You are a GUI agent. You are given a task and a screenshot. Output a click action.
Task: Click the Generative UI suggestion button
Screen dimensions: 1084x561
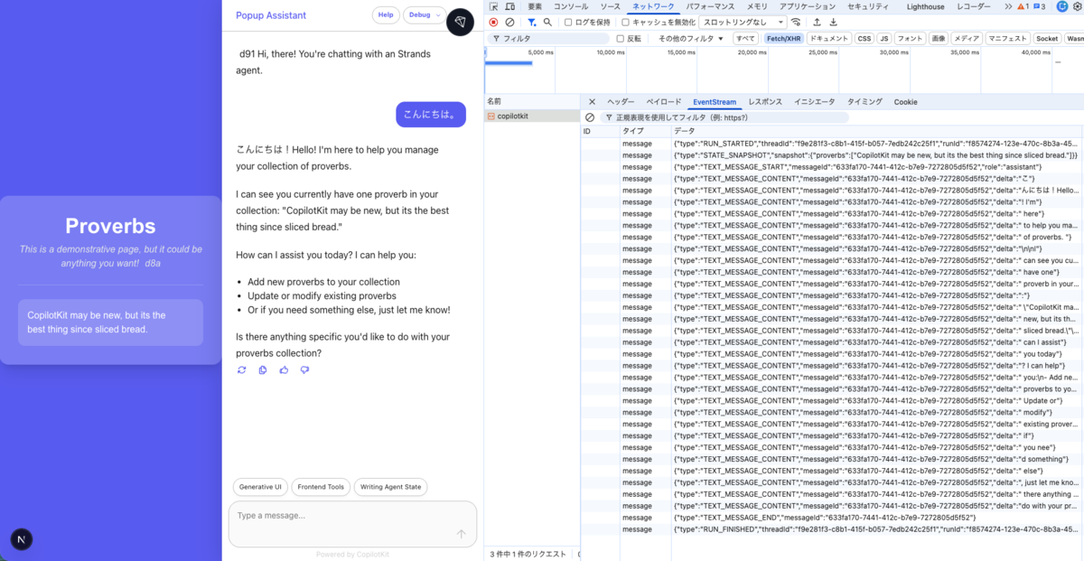click(260, 487)
